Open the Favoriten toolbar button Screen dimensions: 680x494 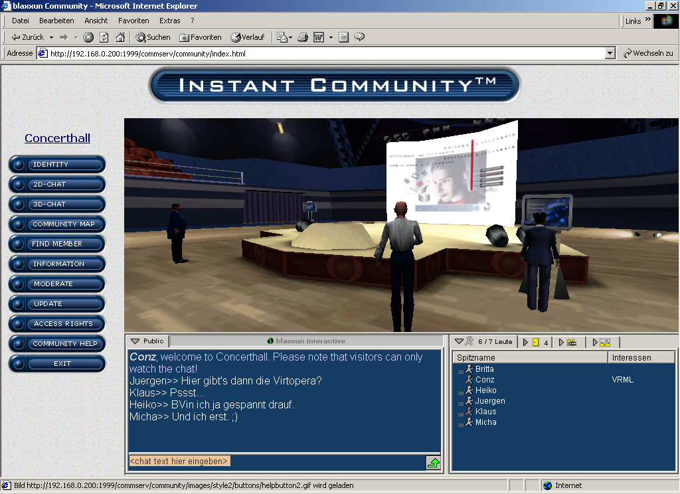(x=201, y=37)
